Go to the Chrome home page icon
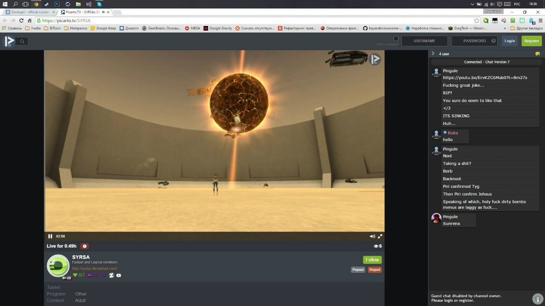The image size is (545, 306). (x=30, y=20)
